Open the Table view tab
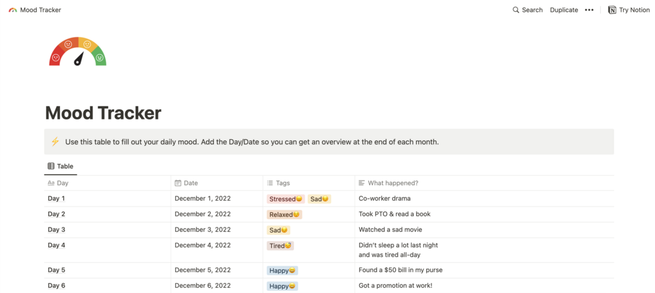The height and width of the screenshot is (293, 655). coord(61,166)
